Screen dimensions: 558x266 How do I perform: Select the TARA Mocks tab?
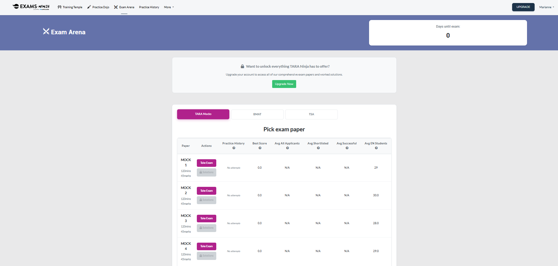[x=203, y=114]
